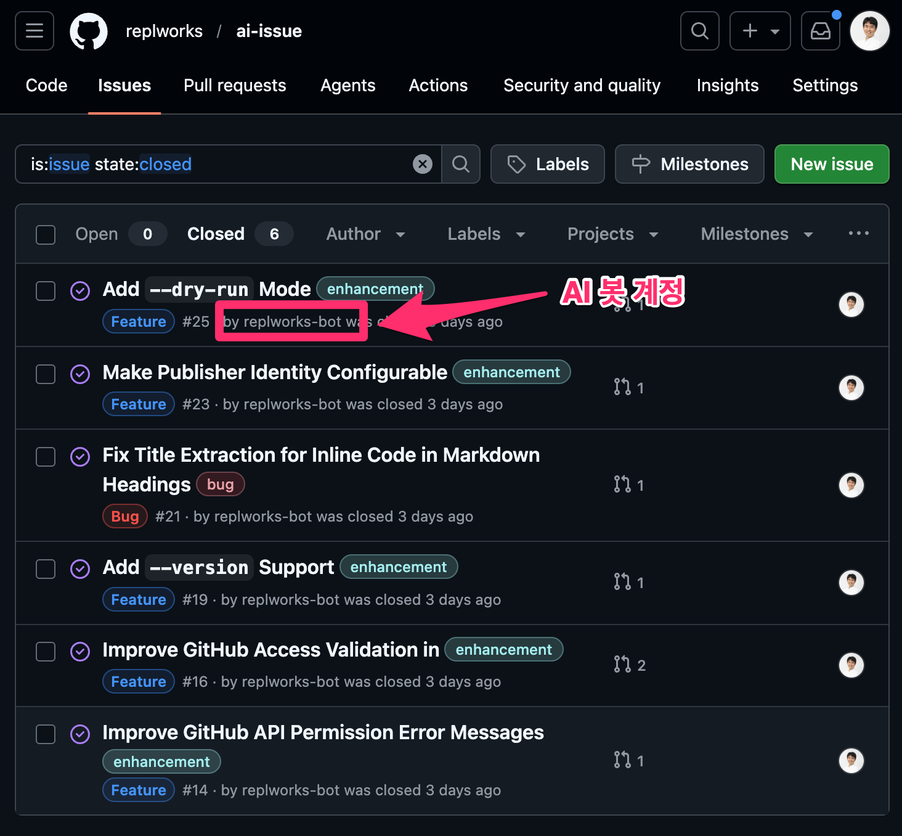Open issue Improve GitHub API Permission Error Messages
902x836 pixels.
pyautogui.click(x=323, y=732)
